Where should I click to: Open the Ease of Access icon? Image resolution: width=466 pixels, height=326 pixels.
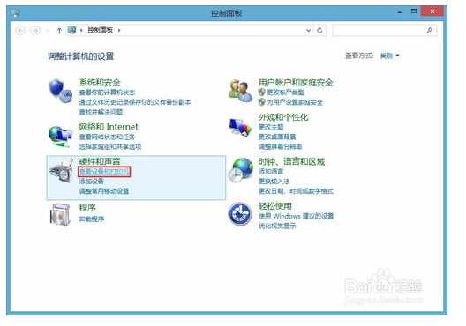240,214
